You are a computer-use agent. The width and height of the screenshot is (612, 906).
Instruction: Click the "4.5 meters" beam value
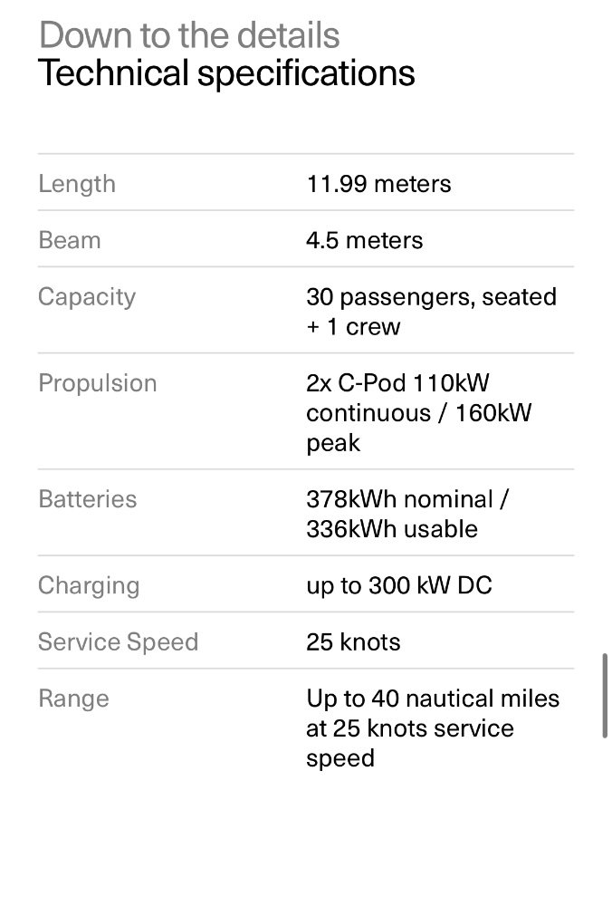[364, 240]
